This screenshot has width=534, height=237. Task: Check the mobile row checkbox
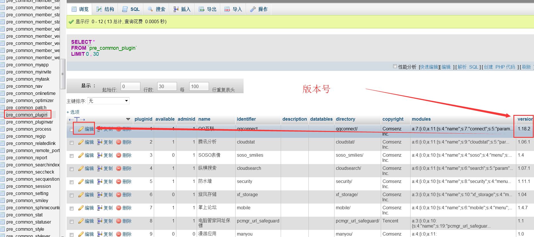[71, 208]
